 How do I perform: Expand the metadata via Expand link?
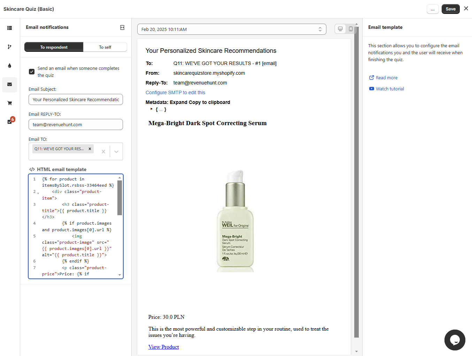(x=179, y=102)
